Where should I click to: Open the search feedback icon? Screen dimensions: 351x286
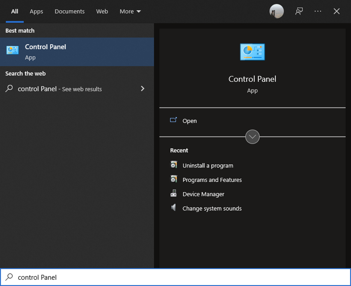point(299,11)
